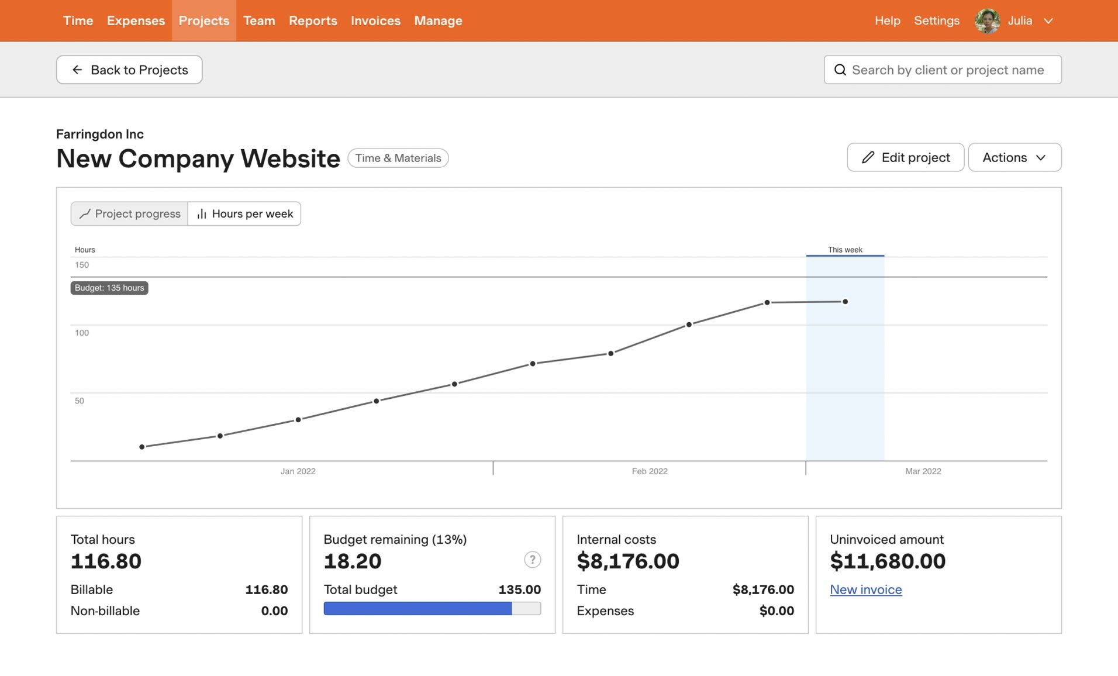
Task: Open the Julia account dropdown chevron
Action: pos(1048,21)
